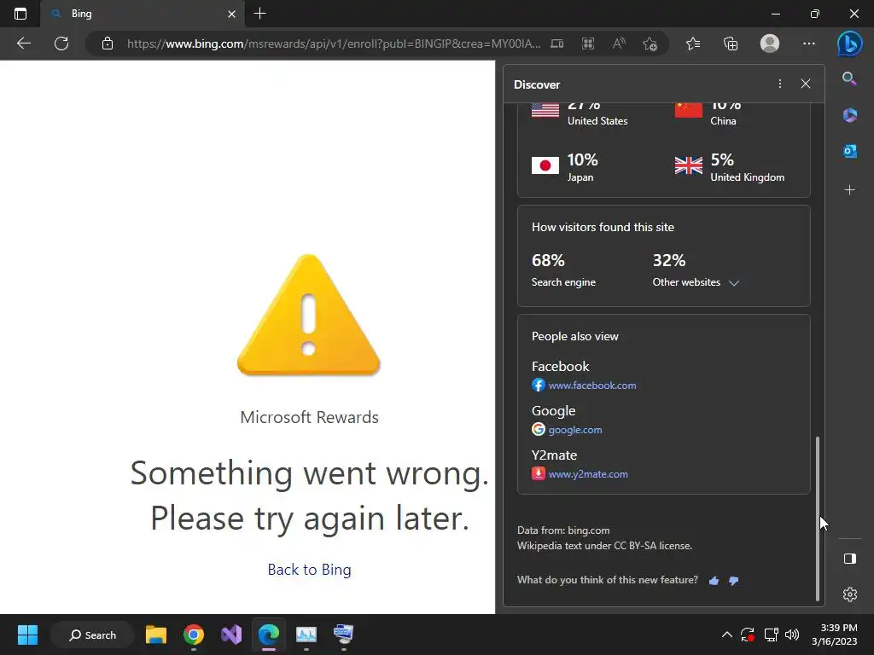Select the Y2mate site title
This screenshot has height=655, width=874.
(x=554, y=455)
